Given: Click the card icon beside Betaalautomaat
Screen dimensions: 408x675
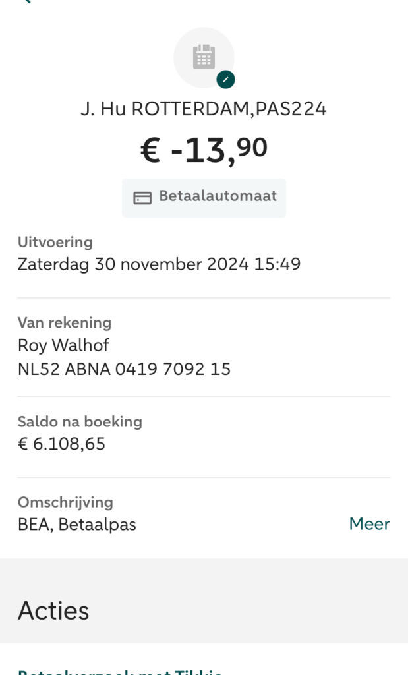Looking at the screenshot, I should [142, 198].
